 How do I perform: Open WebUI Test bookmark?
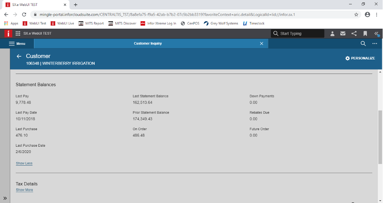tap(34, 23)
